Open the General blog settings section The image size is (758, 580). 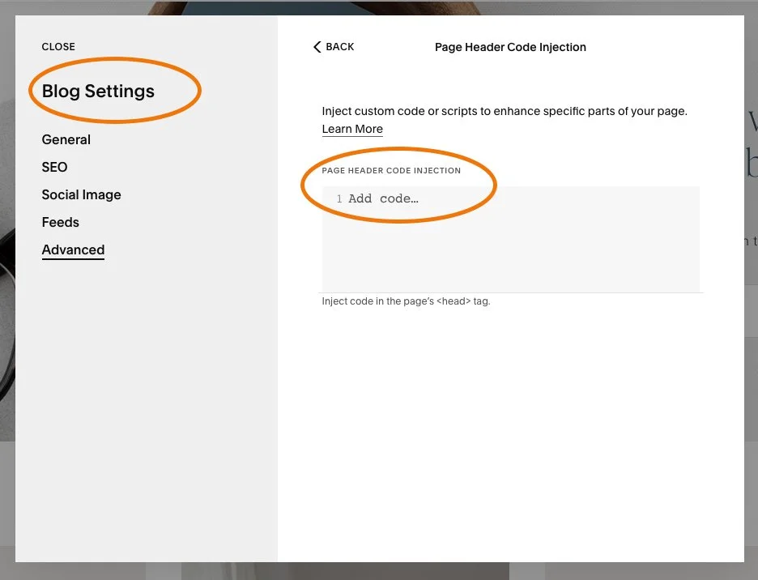[x=66, y=139]
